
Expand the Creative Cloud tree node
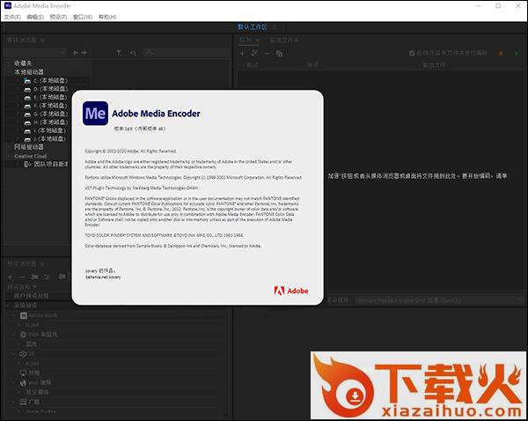[x=8, y=155]
